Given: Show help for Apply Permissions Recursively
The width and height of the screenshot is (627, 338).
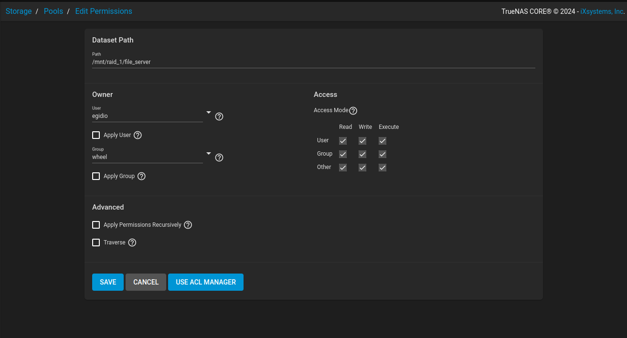Looking at the screenshot, I should 188,225.
